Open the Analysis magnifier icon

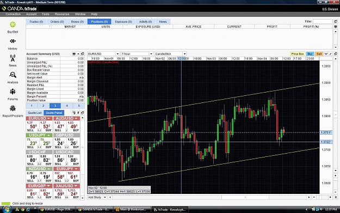(13, 75)
